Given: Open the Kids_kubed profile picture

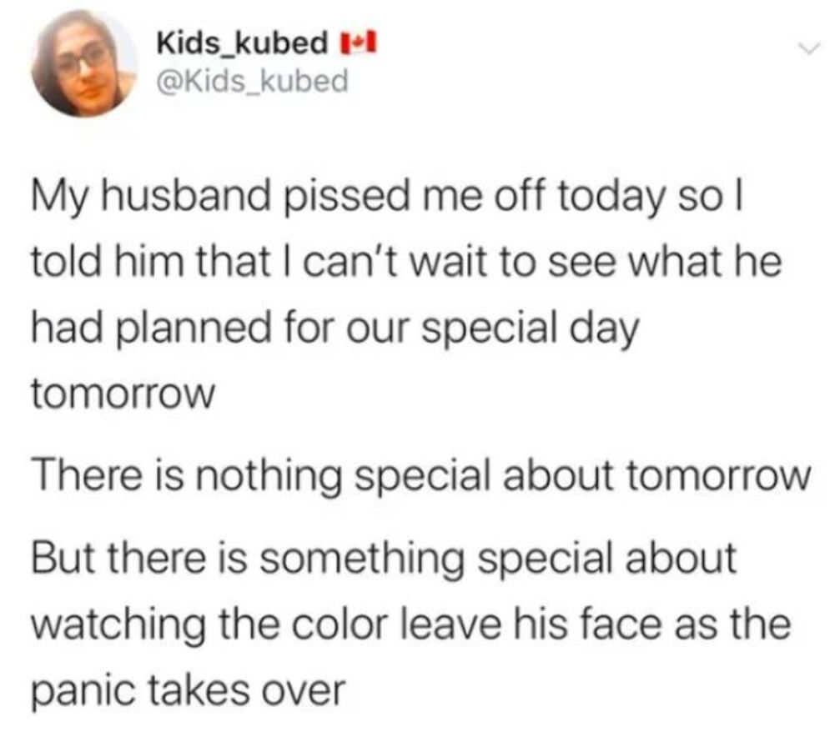Looking at the screenshot, I should [x=84, y=63].
